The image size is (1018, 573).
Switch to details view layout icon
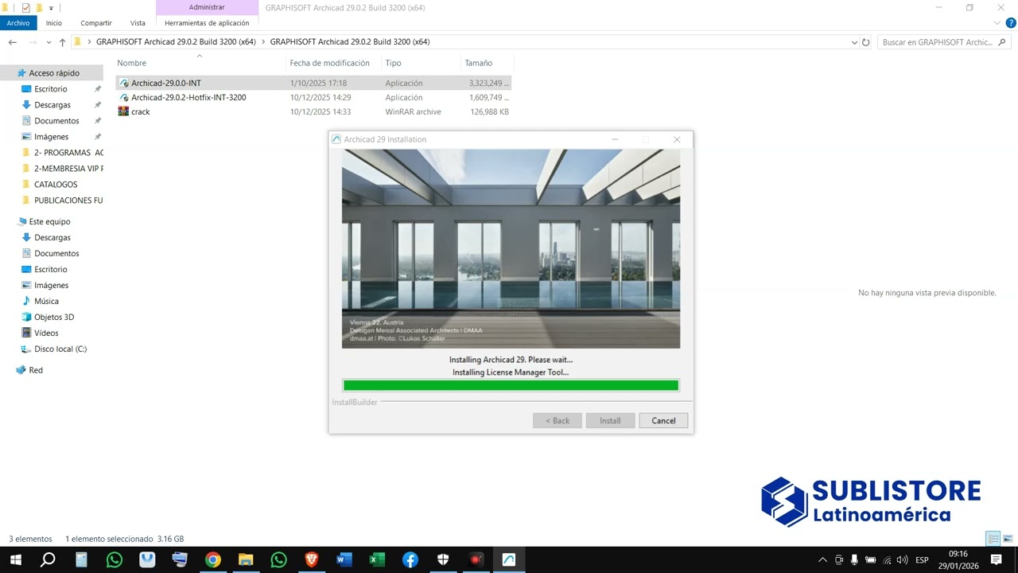tap(993, 539)
